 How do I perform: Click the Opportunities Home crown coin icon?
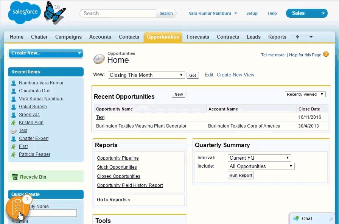[99, 59]
